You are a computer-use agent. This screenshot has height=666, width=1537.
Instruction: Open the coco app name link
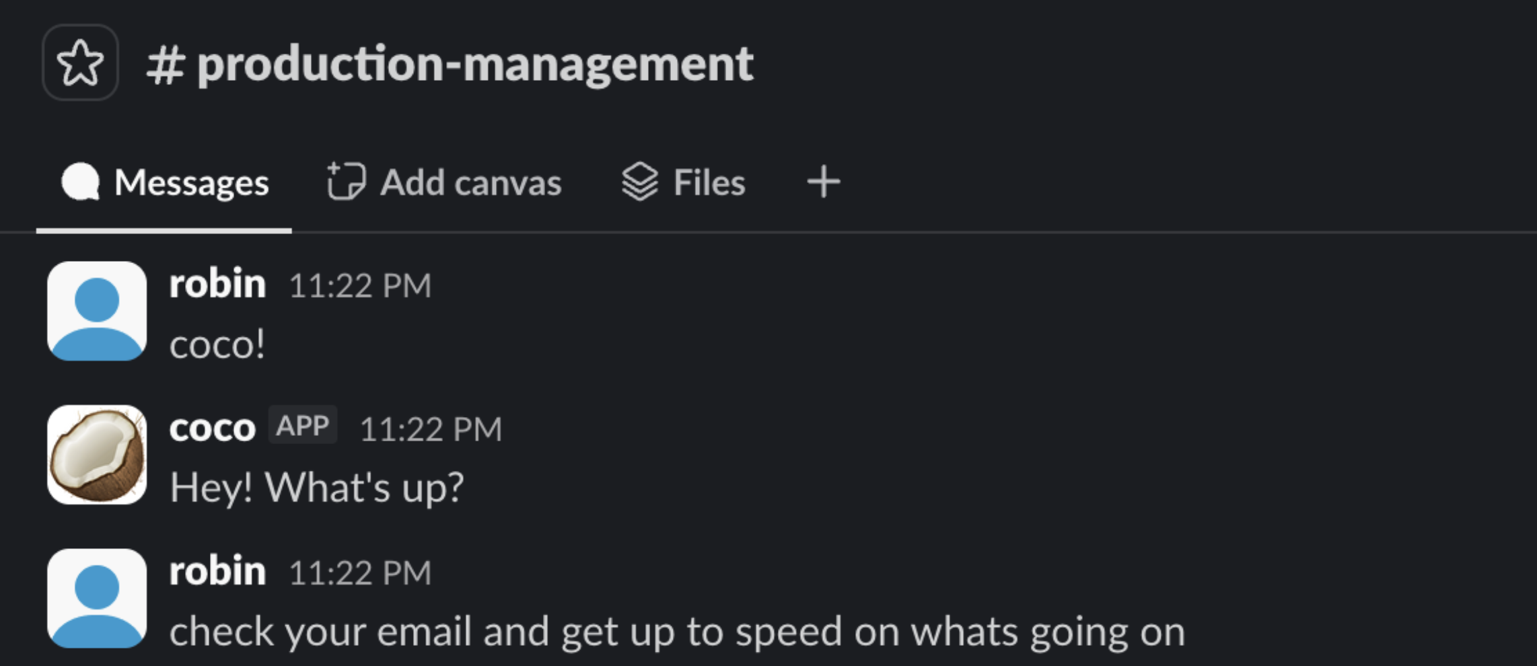[212, 428]
